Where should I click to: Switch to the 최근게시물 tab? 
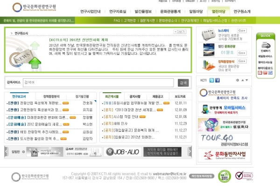click(x=112, y=96)
